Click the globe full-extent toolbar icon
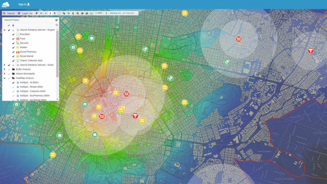Image resolution: width=327 pixels, height=184 pixels. click(82, 13)
